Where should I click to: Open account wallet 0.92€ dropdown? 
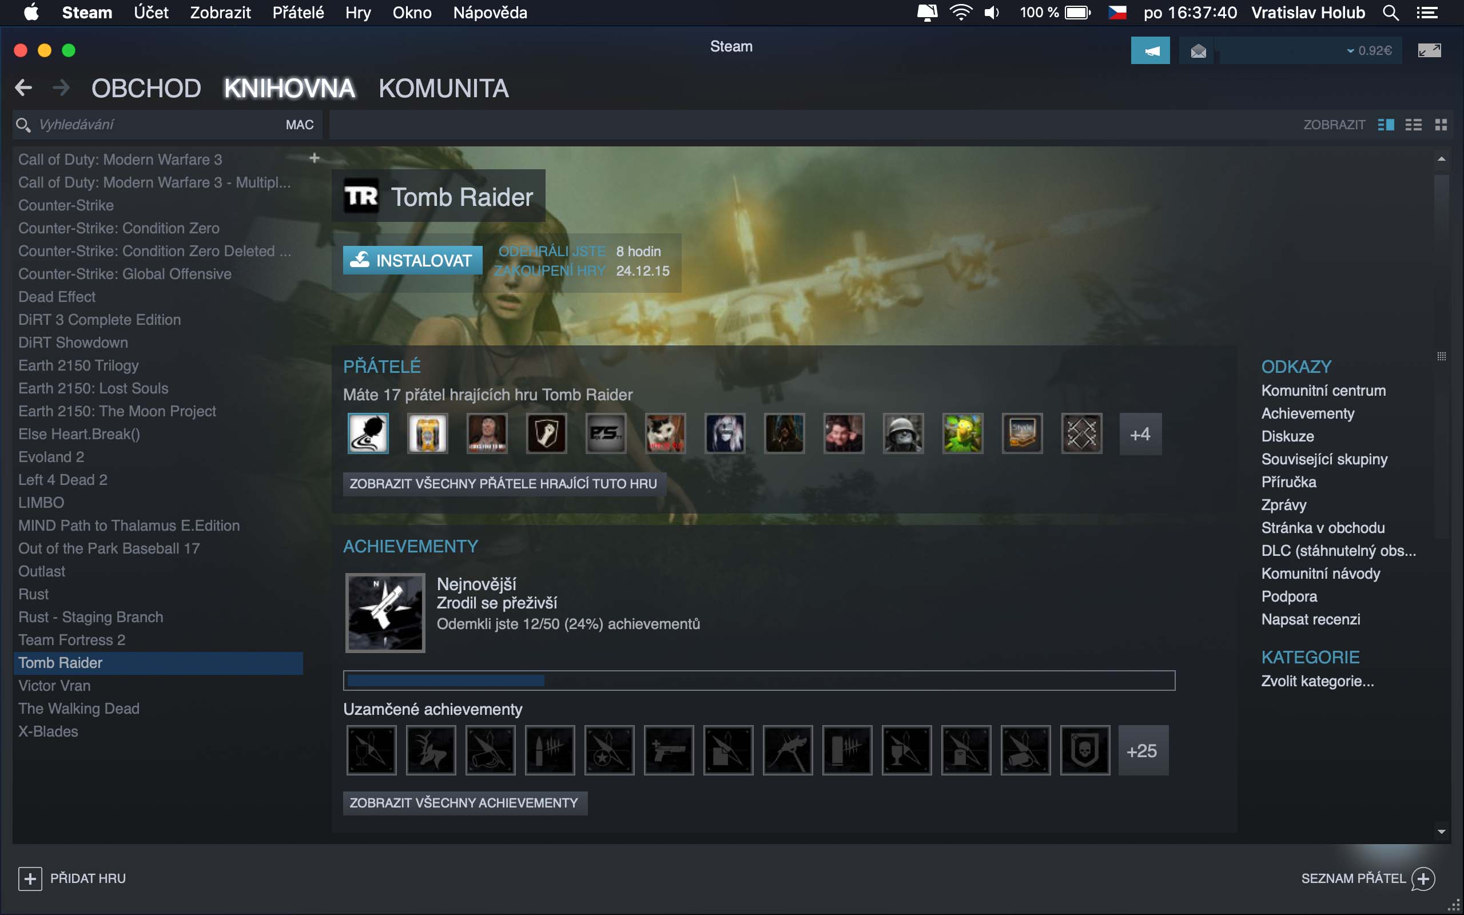pos(1368,51)
